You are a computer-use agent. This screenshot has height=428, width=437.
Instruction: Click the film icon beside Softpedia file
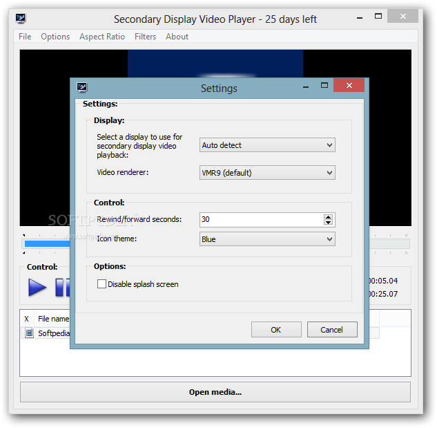(29, 333)
